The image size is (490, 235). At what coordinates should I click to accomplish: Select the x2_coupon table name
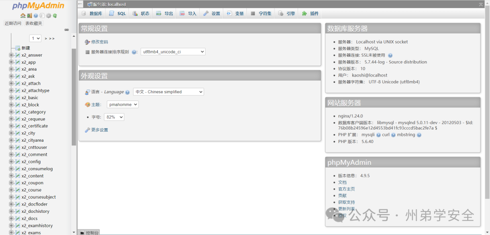tap(32, 183)
